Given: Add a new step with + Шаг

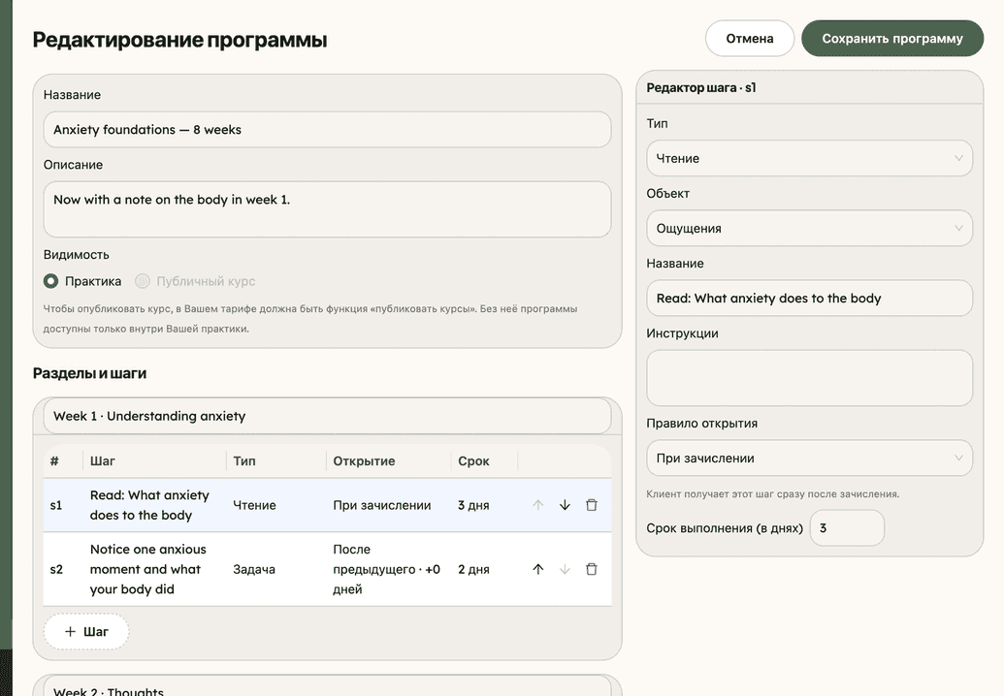Looking at the screenshot, I should [x=86, y=632].
